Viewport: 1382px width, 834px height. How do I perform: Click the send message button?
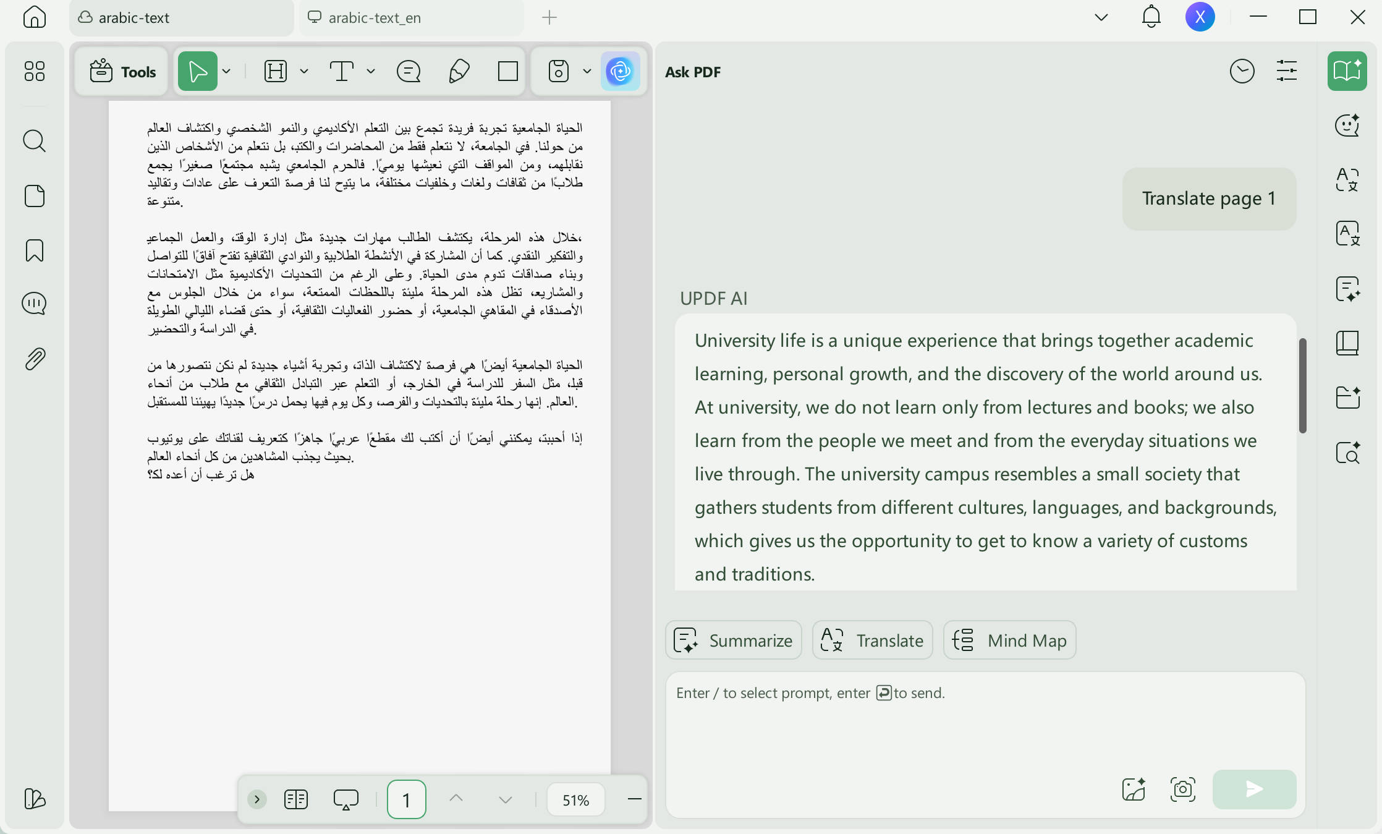click(1254, 789)
